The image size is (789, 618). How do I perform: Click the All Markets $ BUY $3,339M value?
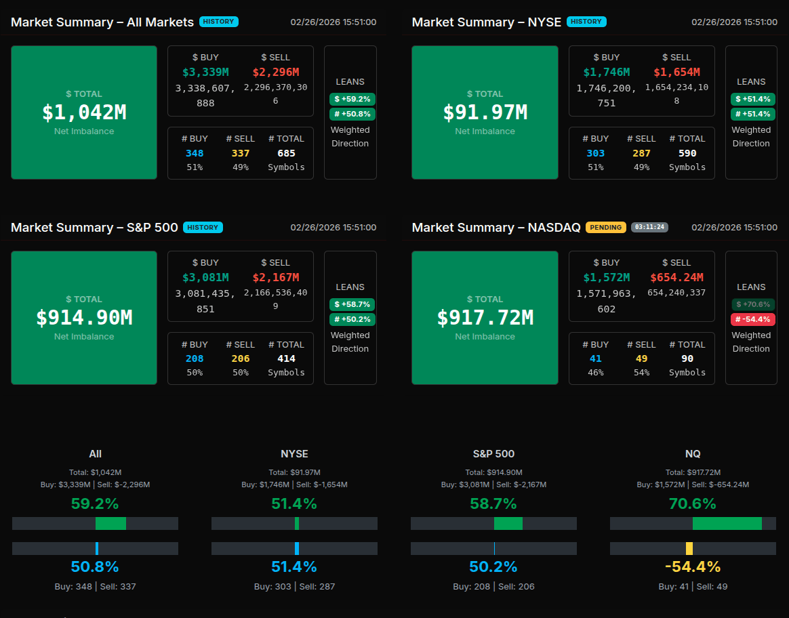pyautogui.click(x=205, y=72)
